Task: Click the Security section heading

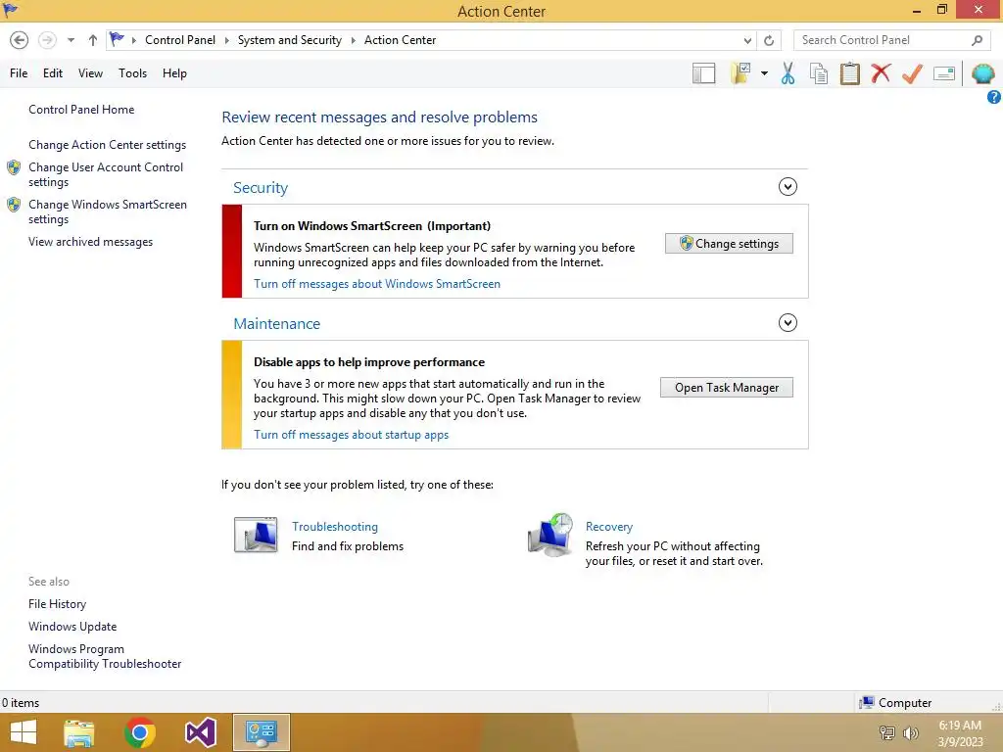Action: [x=261, y=187]
